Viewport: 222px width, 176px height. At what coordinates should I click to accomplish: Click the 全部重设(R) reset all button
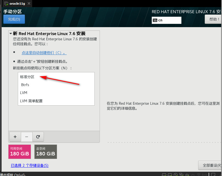tap(210, 165)
